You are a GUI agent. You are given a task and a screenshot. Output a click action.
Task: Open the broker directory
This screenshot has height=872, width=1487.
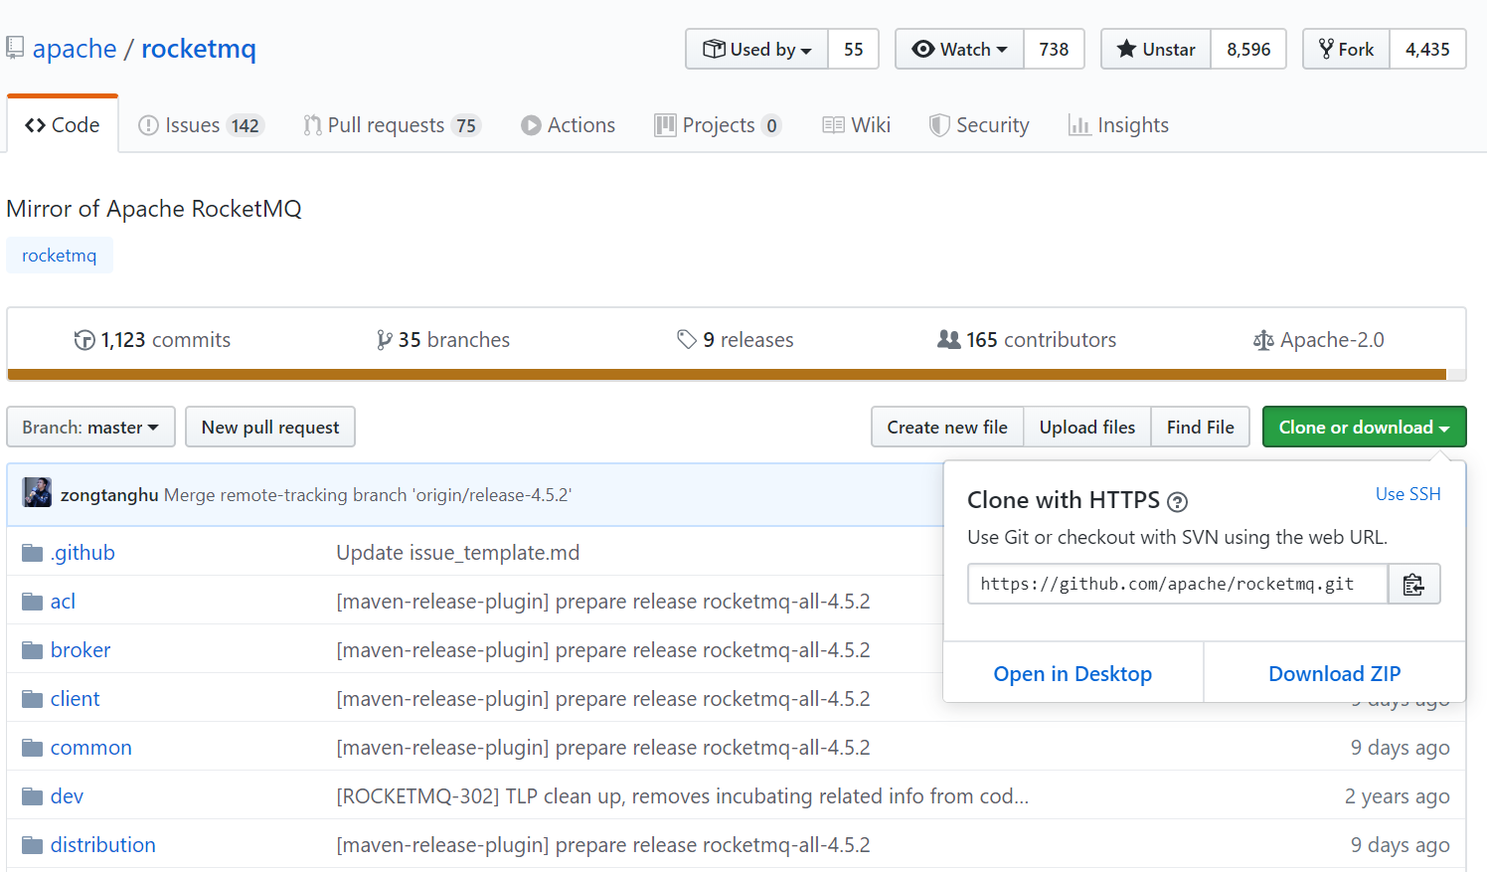(x=81, y=650)
